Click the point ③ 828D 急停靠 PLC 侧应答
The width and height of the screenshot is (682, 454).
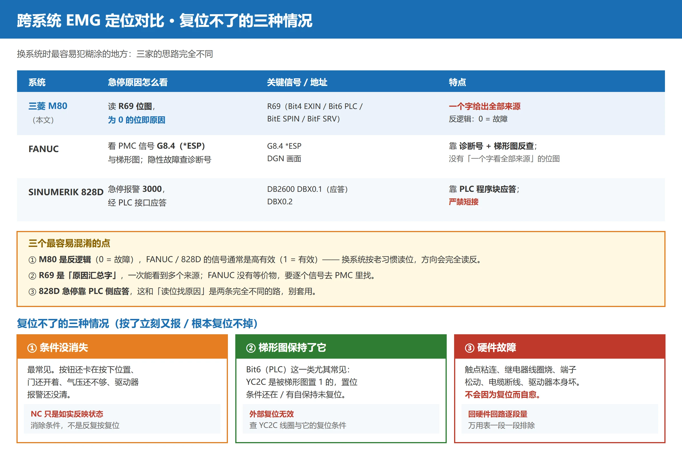point(79,291)
